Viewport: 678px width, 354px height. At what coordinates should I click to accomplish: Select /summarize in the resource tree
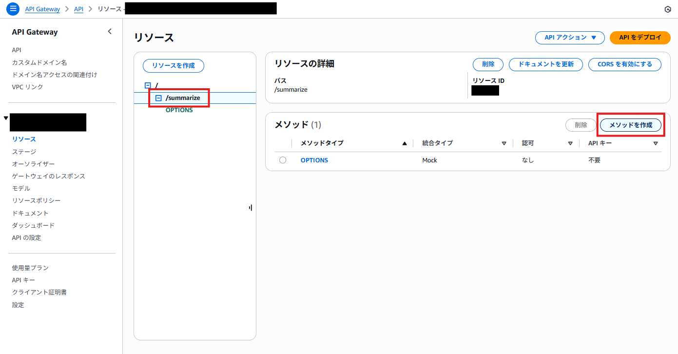(183, 98)
